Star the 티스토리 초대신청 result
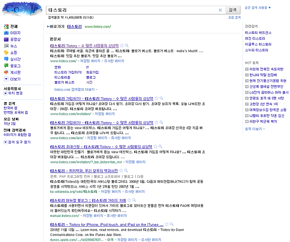Image resolution: width=290 pixels, height=242 pixels. (x=155, y=147)
